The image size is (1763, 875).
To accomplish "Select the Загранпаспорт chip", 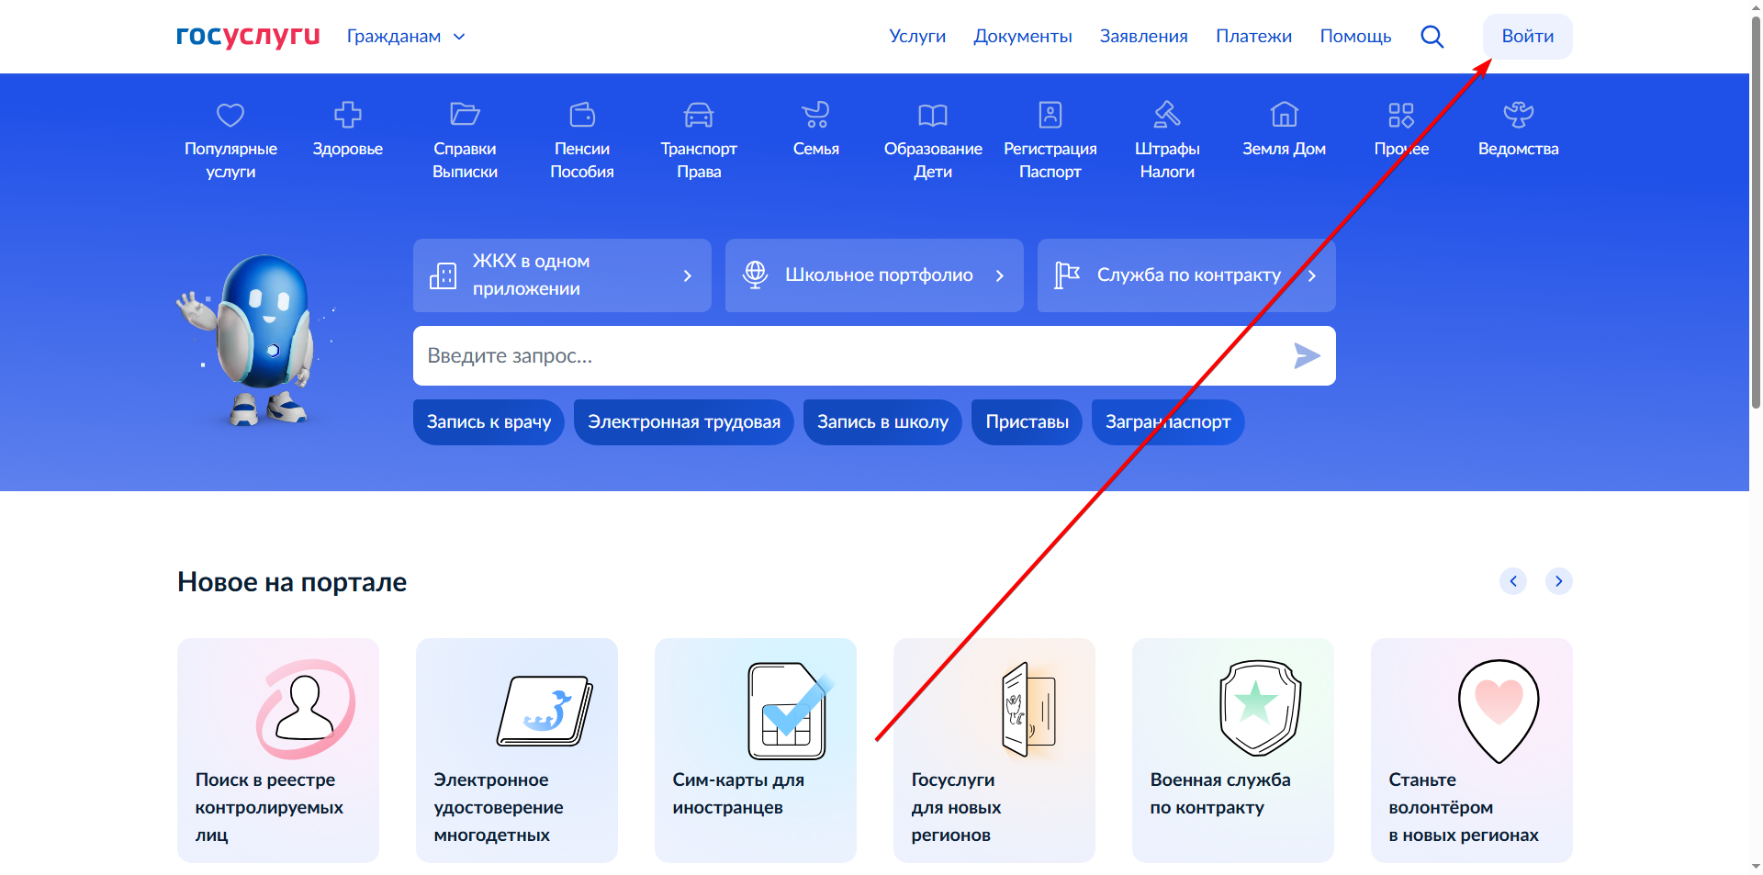I will pyautogui.click(x=1168, y=422).
